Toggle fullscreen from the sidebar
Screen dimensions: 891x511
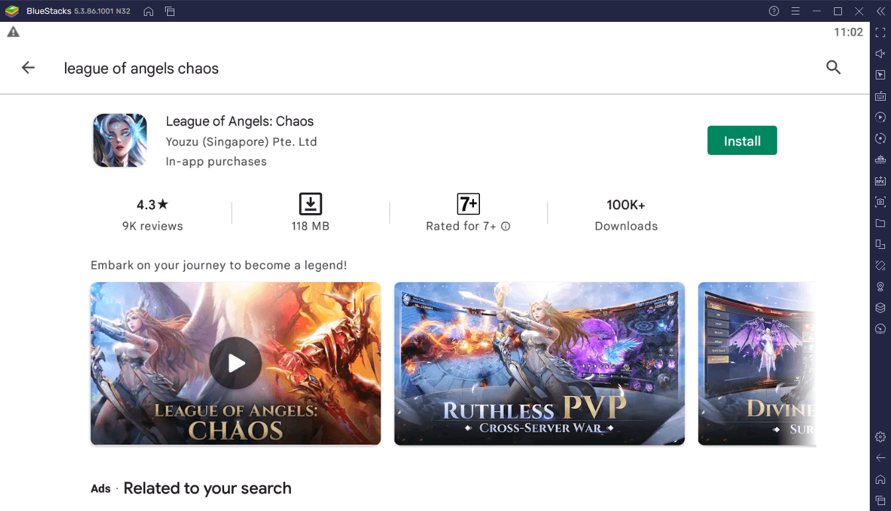(880, 32)
